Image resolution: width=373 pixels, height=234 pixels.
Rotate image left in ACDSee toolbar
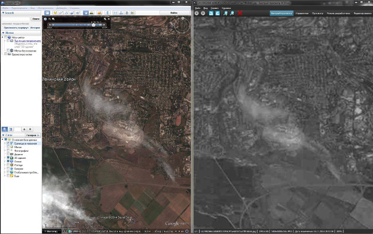pos(211,13)
